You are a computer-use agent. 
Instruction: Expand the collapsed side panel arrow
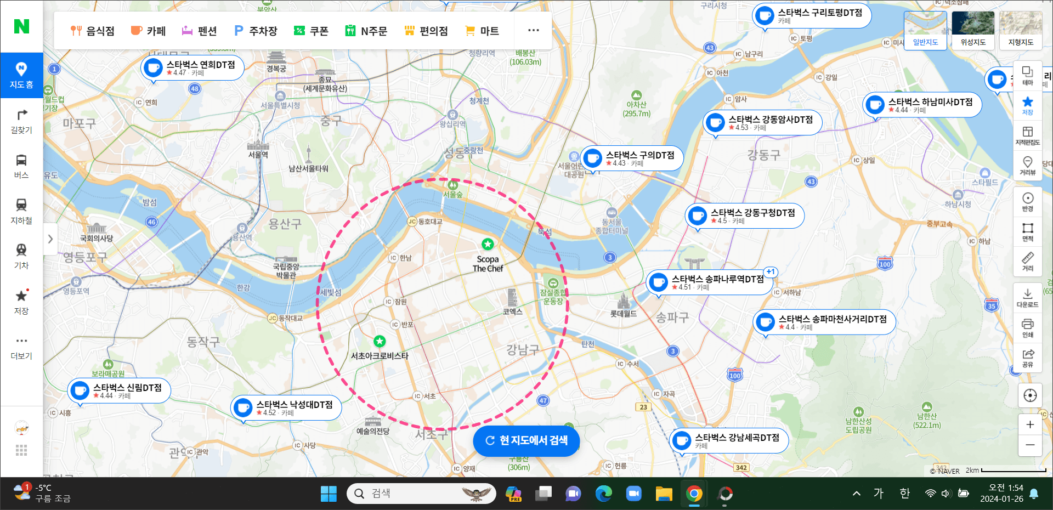pos(50,239)
